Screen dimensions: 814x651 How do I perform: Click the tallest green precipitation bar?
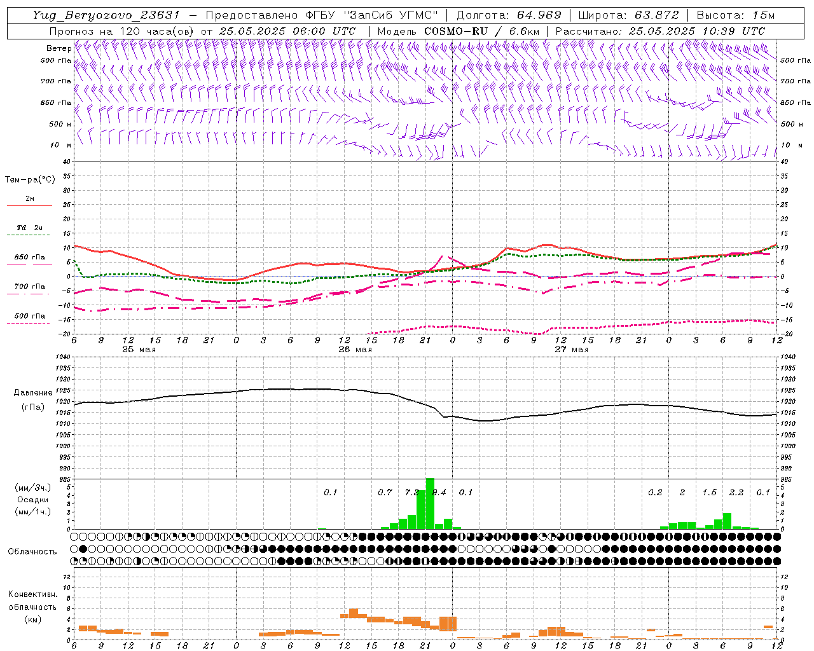(430, 504)
